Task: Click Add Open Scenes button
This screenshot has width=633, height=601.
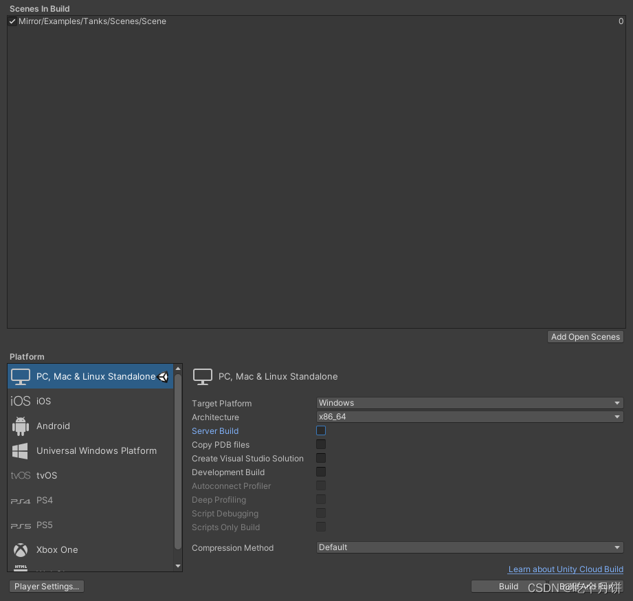Action: [x=586, y=337]
